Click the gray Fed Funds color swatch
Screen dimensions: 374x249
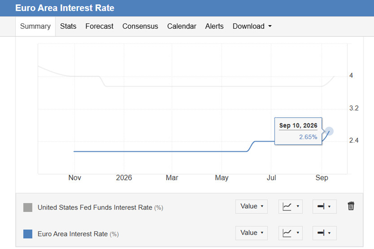click(28, 207)
